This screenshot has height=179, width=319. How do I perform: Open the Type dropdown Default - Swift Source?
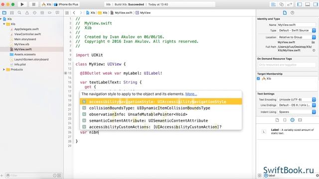coord(297,30)
